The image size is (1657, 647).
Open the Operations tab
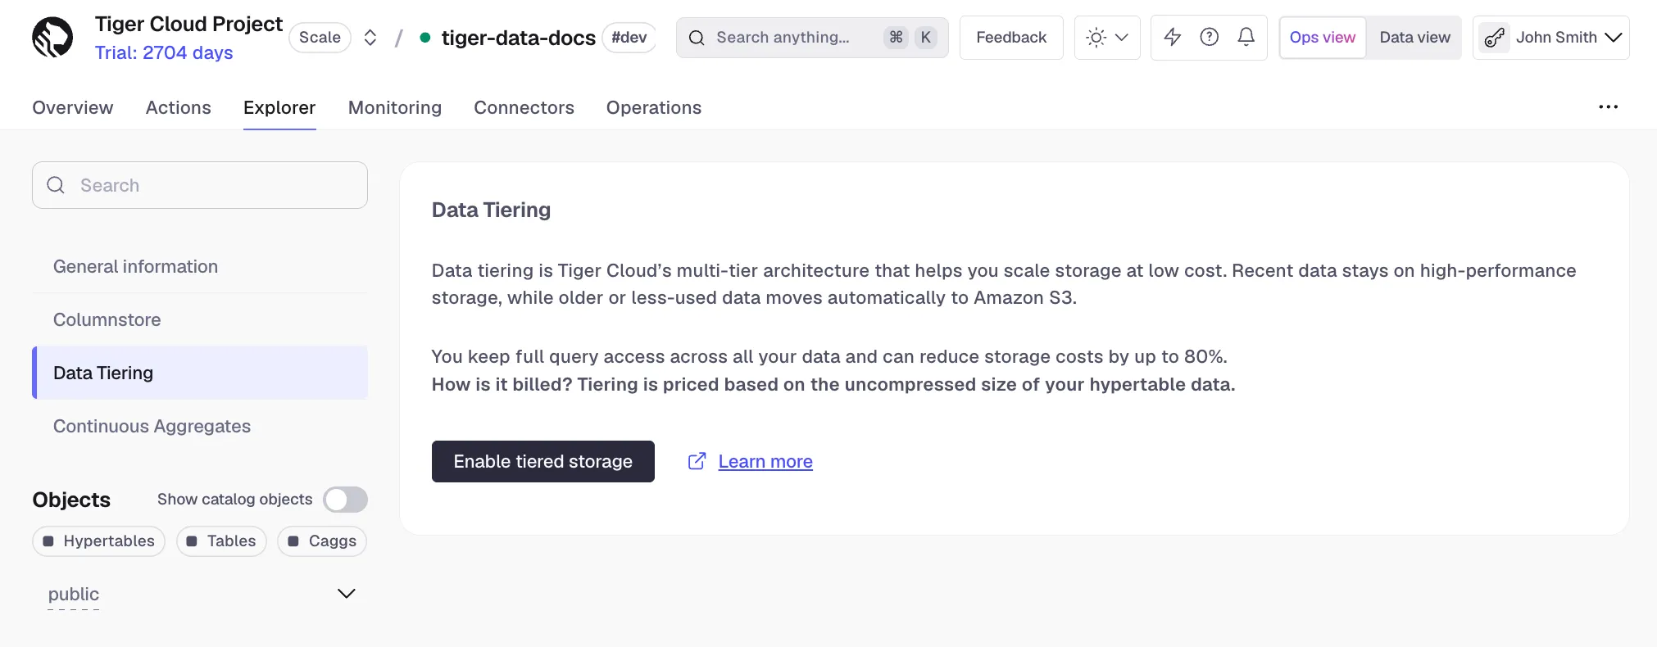point(654,107)
